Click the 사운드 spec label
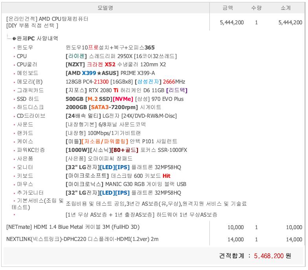The image size is (308, 270). (x=25, y=124)
